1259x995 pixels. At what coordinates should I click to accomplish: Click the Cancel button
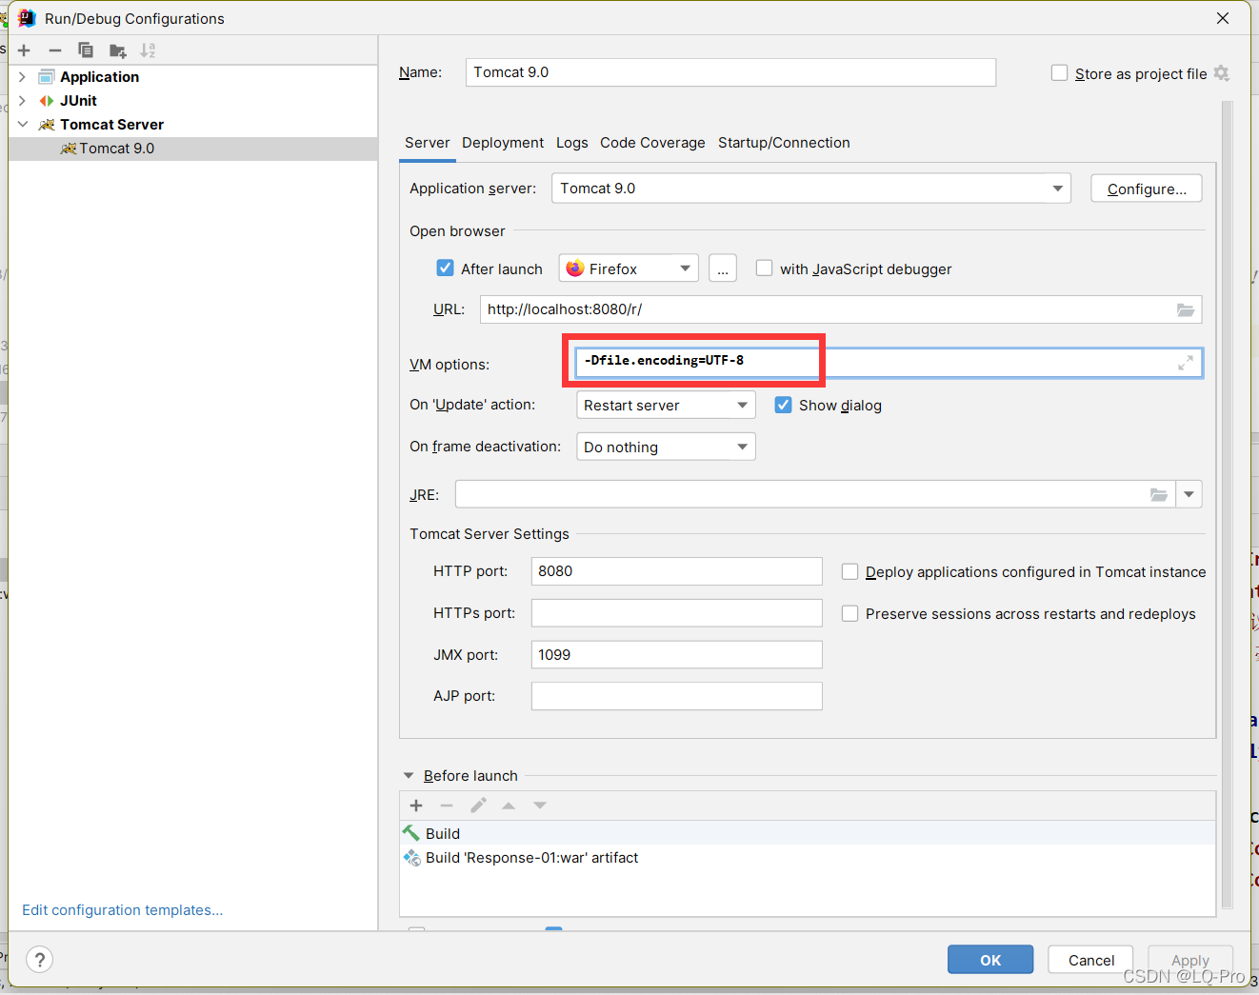[1090, 960]
